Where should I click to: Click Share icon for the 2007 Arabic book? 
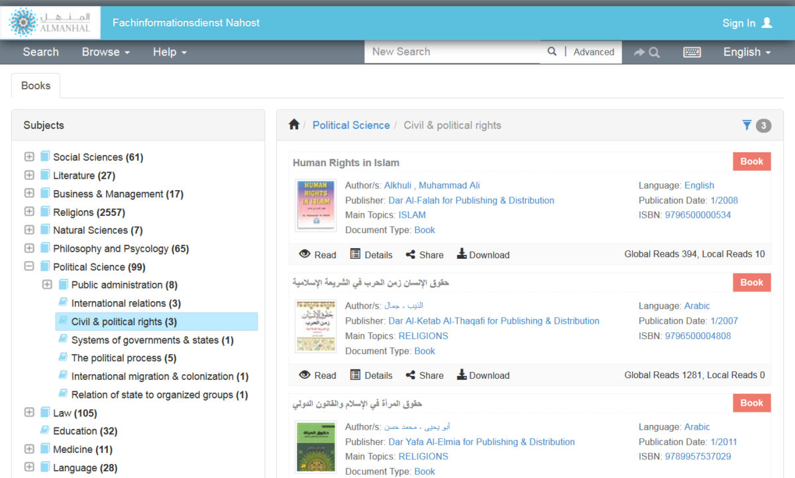(411, 375)
